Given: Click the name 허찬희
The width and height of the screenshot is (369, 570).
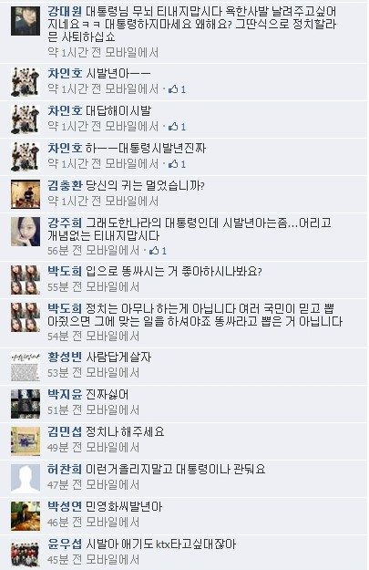Looking at the screenshot, I should pyautogui.click(x=65, y=469).
